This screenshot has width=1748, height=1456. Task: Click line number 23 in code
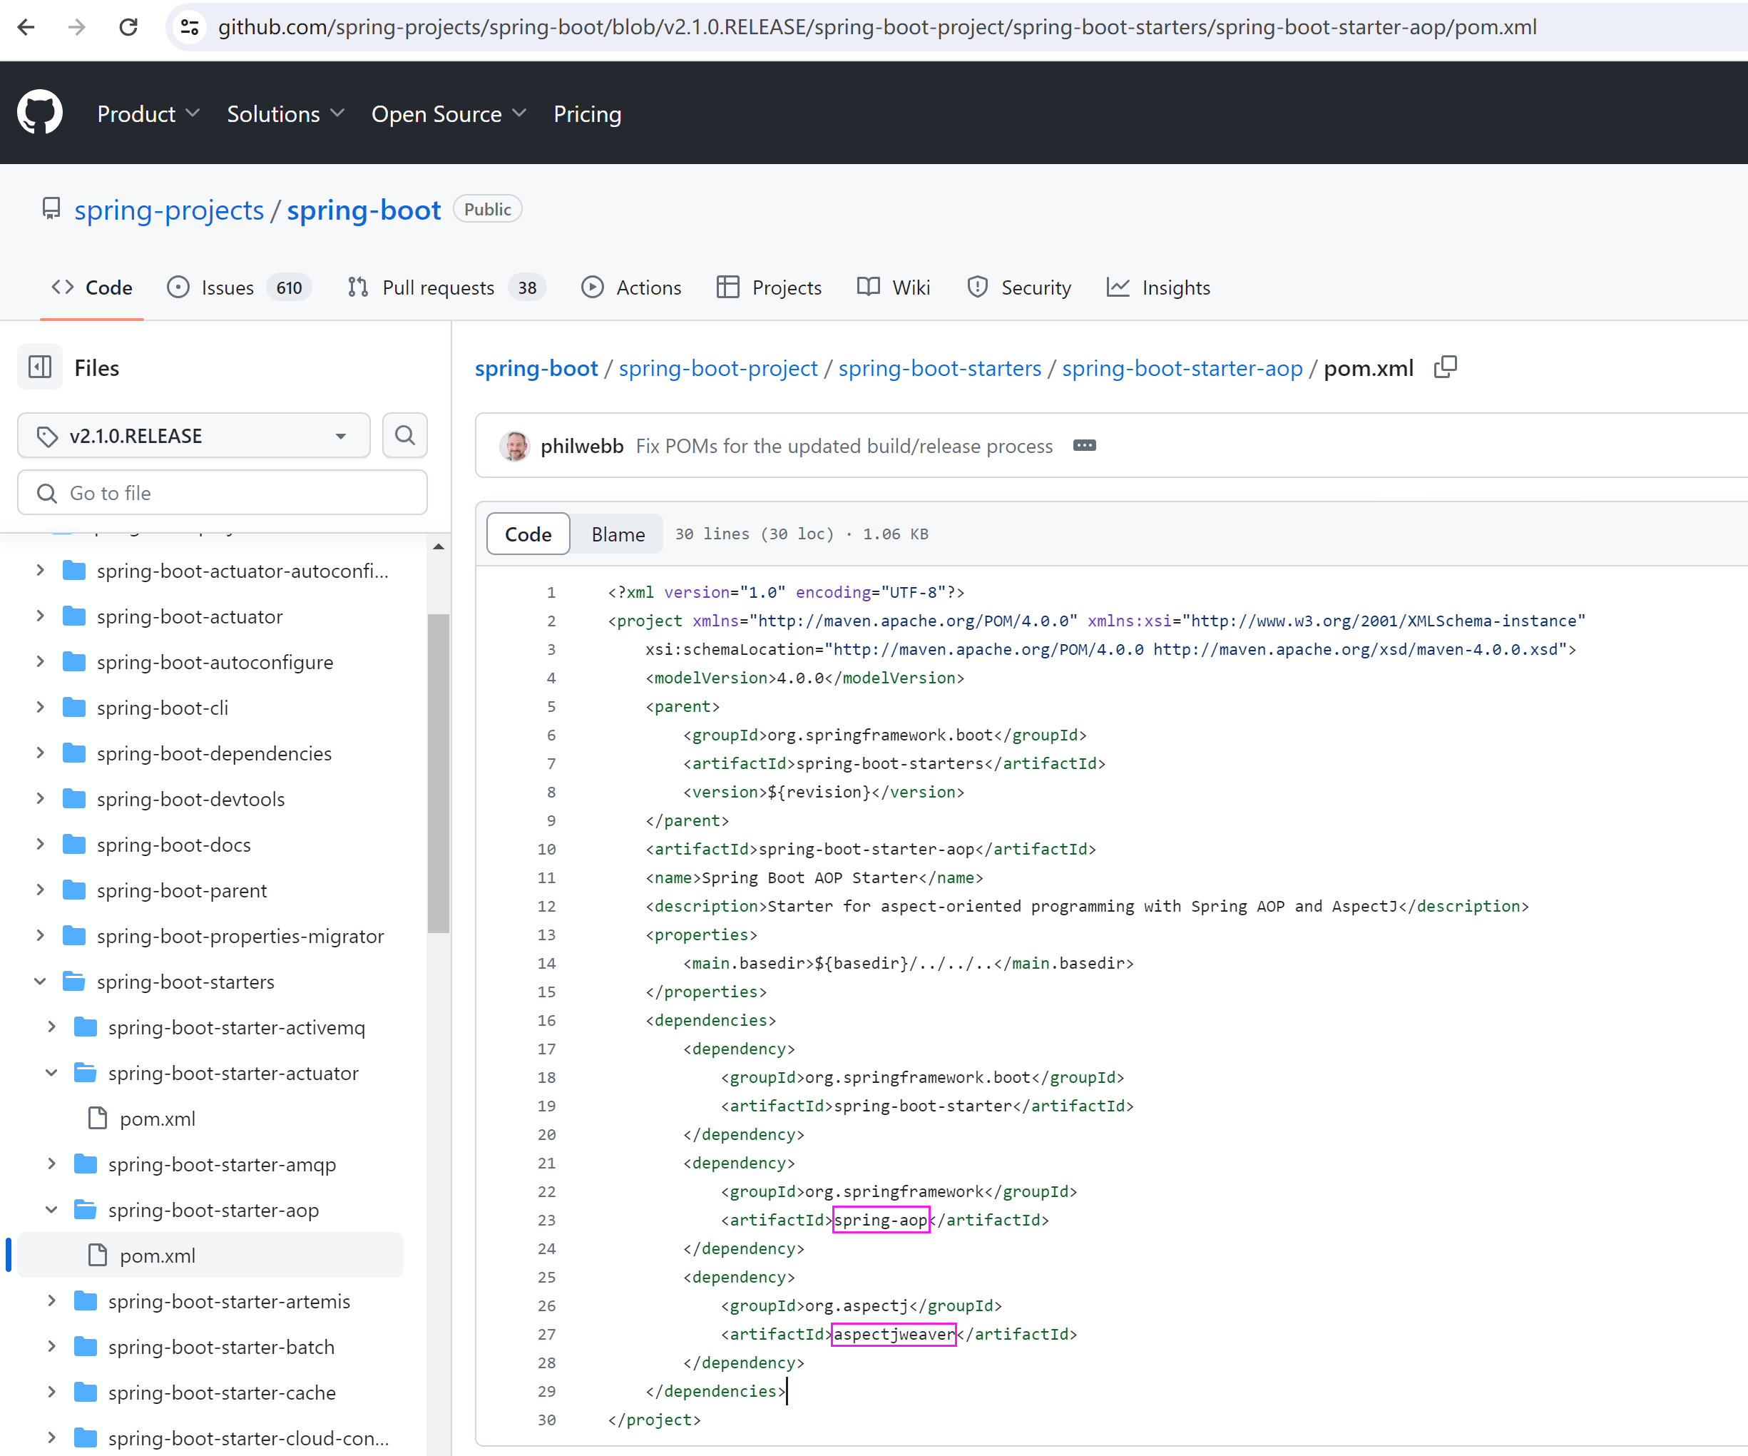pos(546,1220)
